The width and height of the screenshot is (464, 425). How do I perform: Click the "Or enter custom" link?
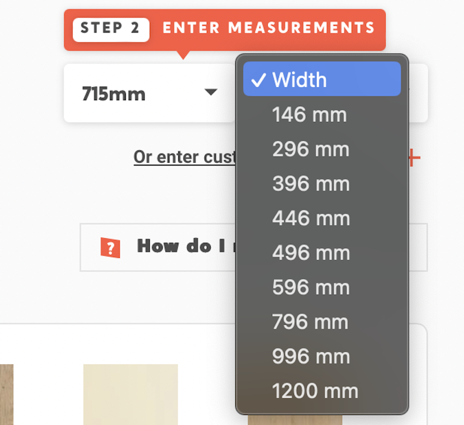[184, 157]
